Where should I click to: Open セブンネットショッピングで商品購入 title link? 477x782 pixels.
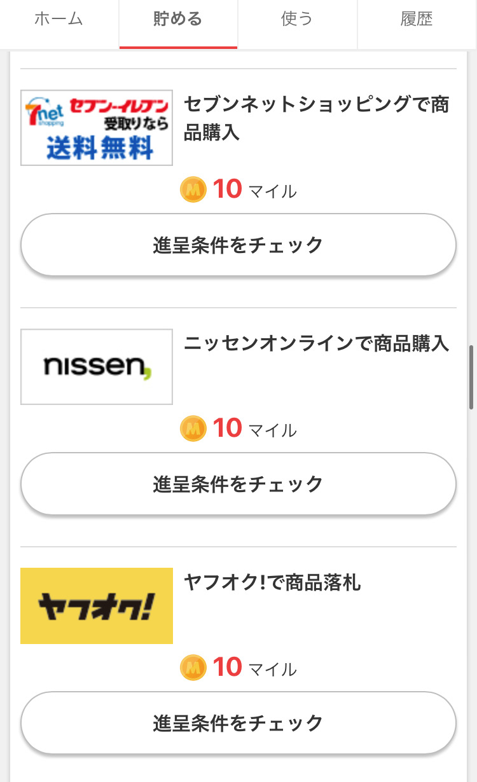tap(316, 118)
